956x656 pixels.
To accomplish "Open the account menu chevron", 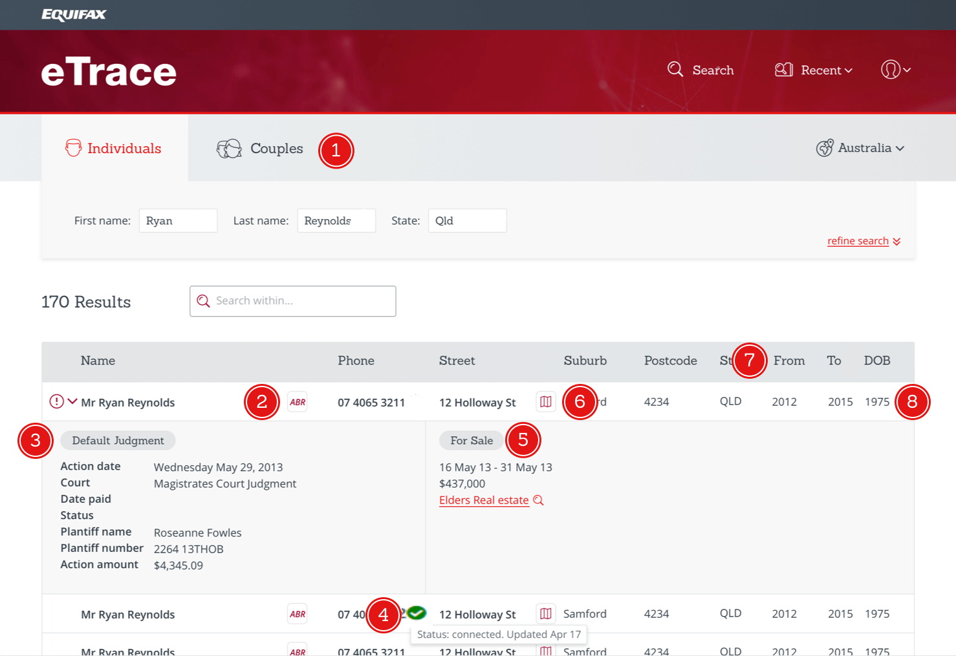I will 907,70.
